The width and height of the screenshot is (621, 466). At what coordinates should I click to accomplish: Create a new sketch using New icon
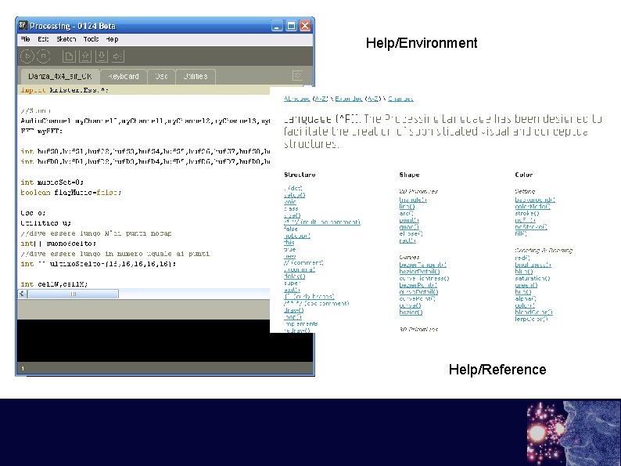(69, 56)
